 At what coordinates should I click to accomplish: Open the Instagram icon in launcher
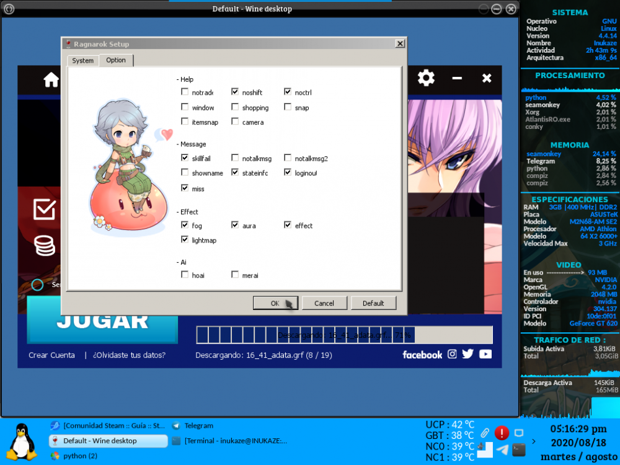(x=452, y=354)
